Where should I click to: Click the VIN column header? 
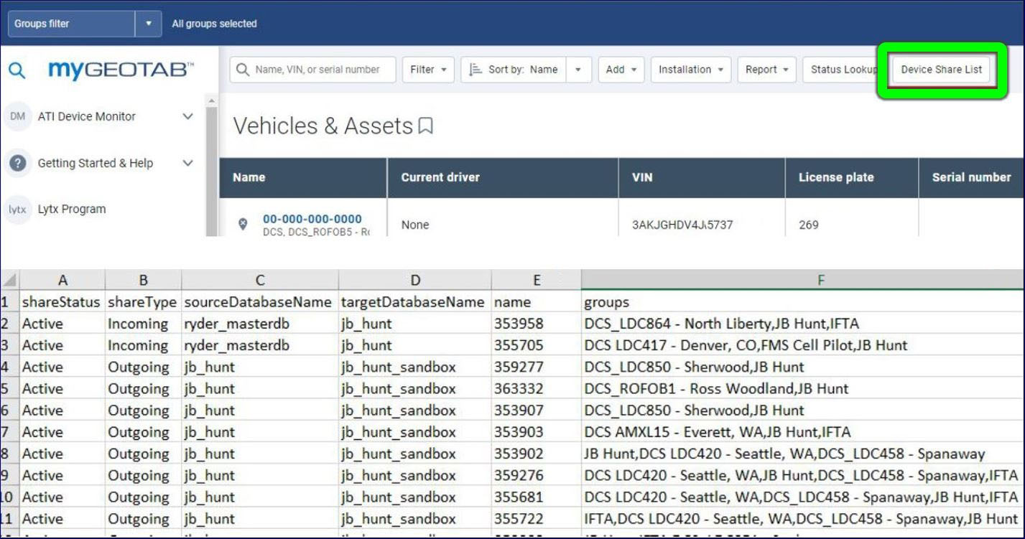pos(702,177)
